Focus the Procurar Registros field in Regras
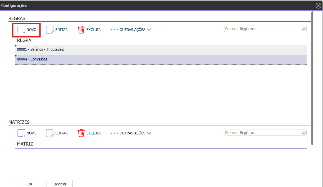The height and width of the screenshot is (187, 323). 262,29
